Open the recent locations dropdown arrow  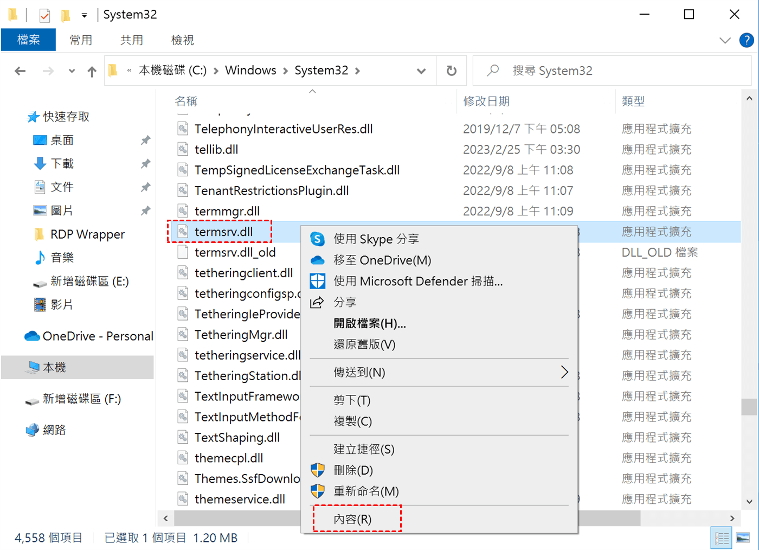click(x=72, y=71)
